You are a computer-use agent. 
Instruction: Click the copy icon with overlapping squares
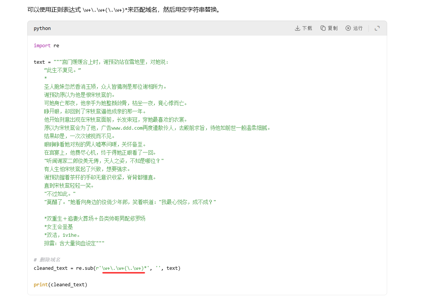(x=323, y=28)
